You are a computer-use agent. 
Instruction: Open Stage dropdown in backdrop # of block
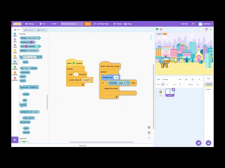[36, 112]
